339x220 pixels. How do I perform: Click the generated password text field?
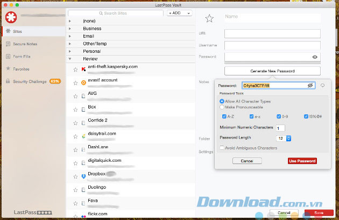(279, 85)
